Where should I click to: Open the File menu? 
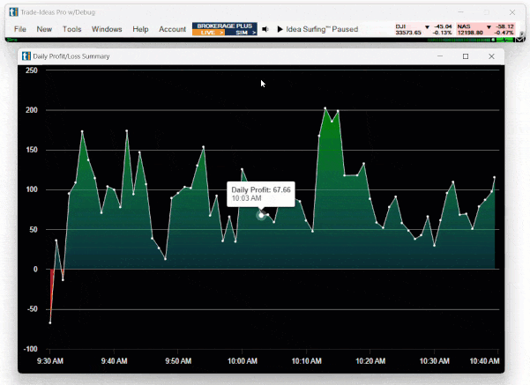[20, 29]
